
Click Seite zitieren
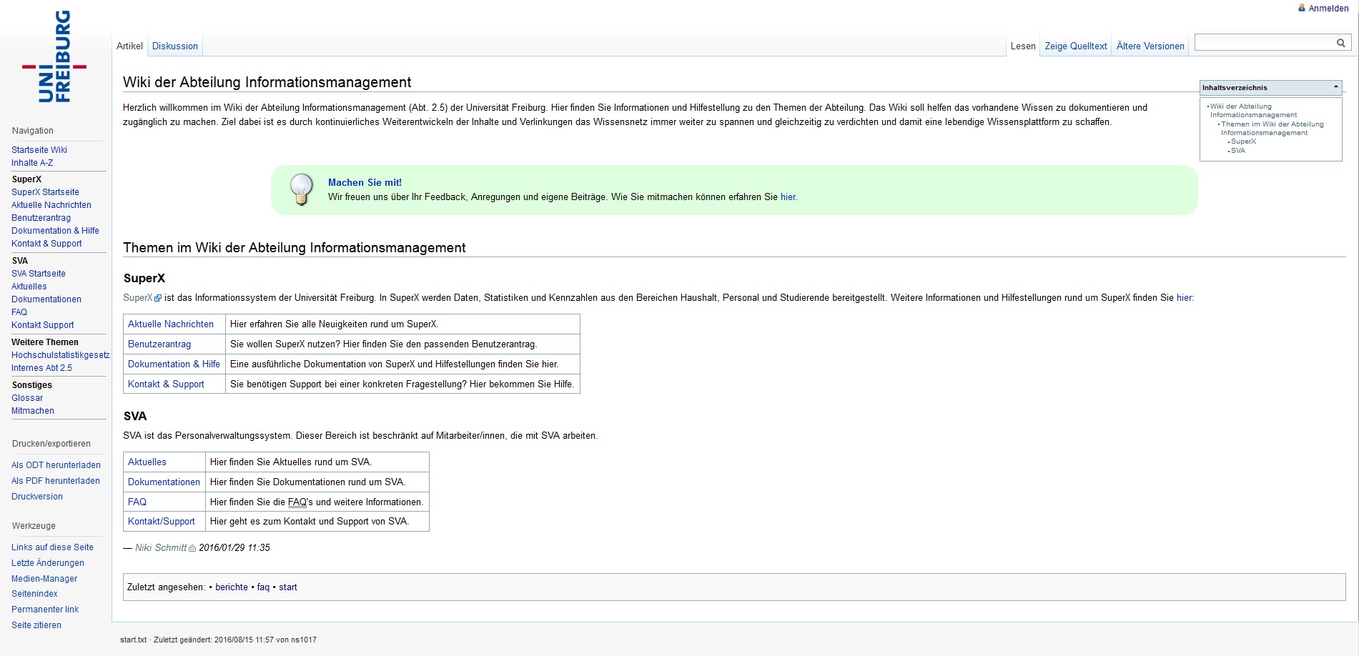click(36, 625)
